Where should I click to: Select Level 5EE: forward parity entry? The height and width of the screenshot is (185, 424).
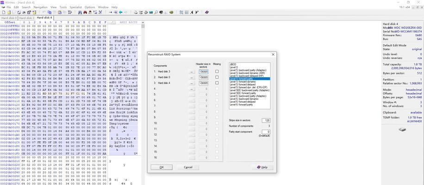tap(249, 93)
